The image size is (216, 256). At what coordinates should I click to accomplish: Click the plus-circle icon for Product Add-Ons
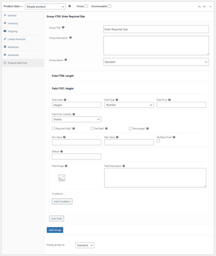pos(5,63)
